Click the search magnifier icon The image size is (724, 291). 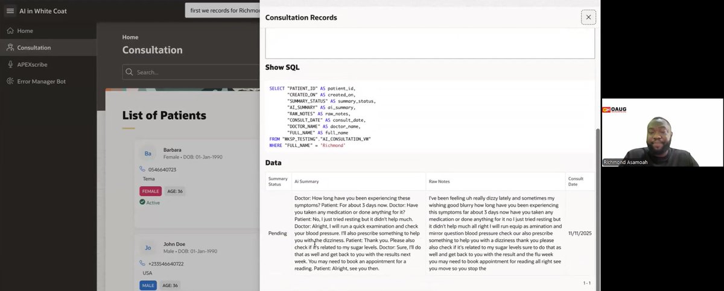[129, 72]
